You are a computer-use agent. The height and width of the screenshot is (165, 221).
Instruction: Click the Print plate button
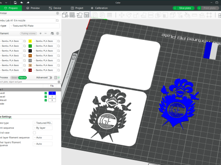pyautogui.click(x=209, y=8)
